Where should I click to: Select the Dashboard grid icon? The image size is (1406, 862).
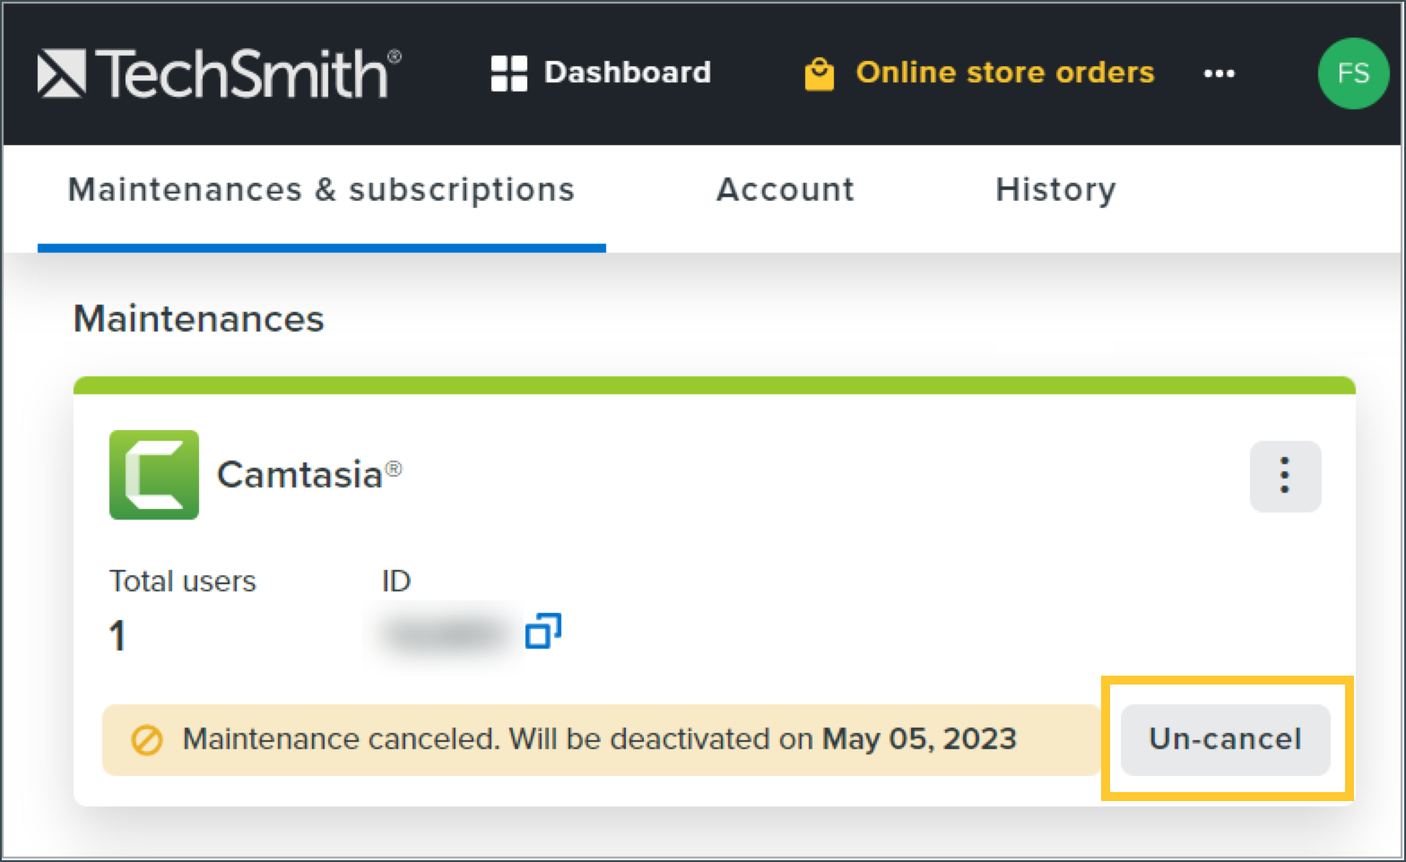(x=508, y=72)
